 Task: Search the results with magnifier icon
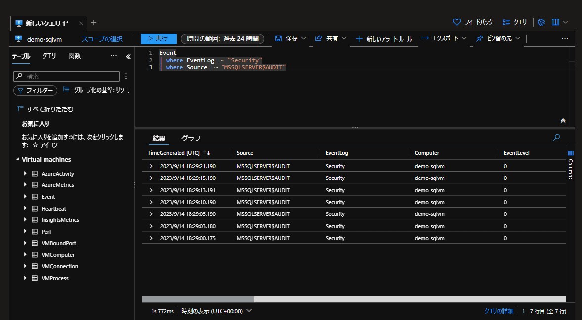556,137
